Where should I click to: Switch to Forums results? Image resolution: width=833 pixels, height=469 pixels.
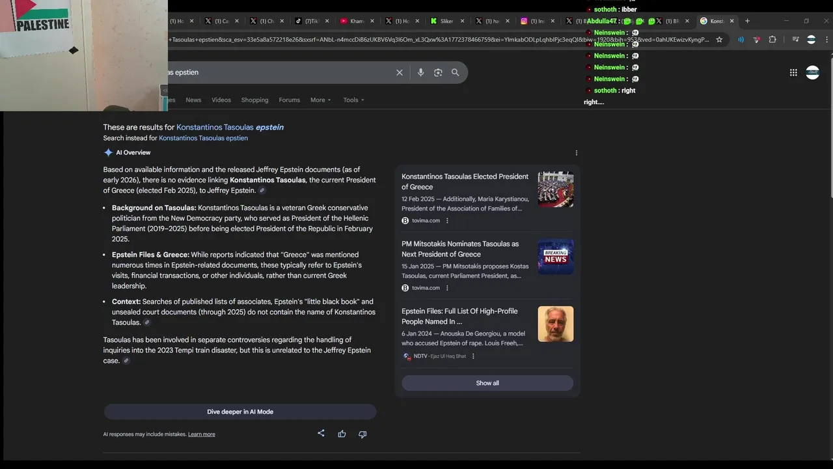pos(290,100)
